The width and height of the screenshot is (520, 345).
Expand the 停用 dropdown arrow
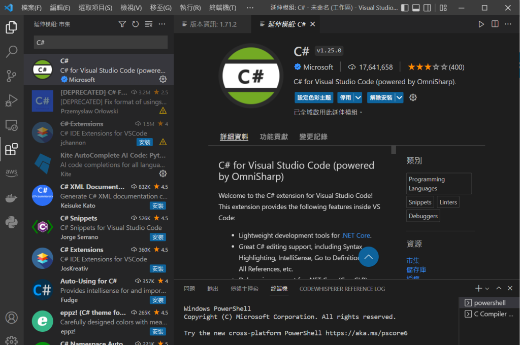[358, 97]
